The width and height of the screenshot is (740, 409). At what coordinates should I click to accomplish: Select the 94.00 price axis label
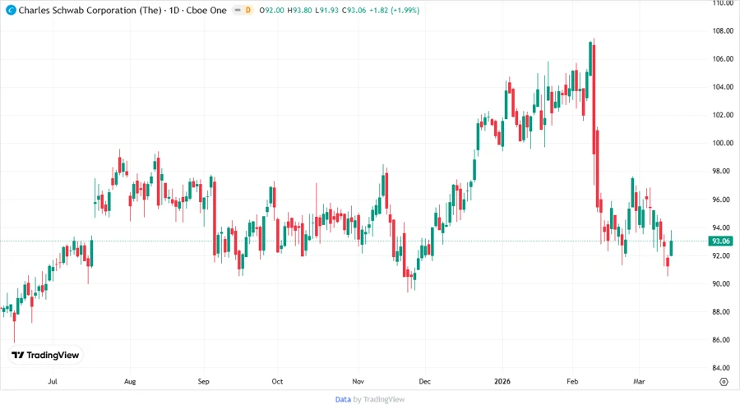tap(723, 227)
